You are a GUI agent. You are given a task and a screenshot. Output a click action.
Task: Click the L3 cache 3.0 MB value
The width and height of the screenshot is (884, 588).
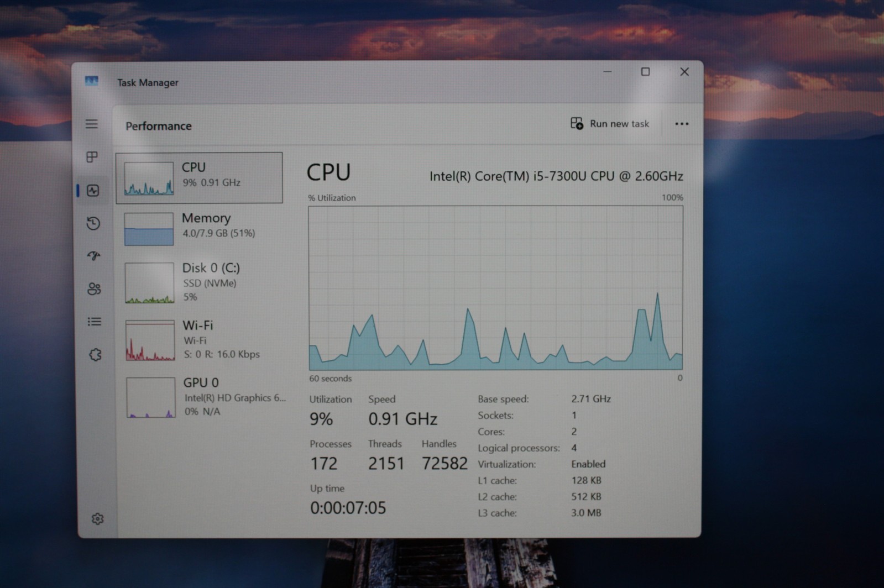[586, 513]
